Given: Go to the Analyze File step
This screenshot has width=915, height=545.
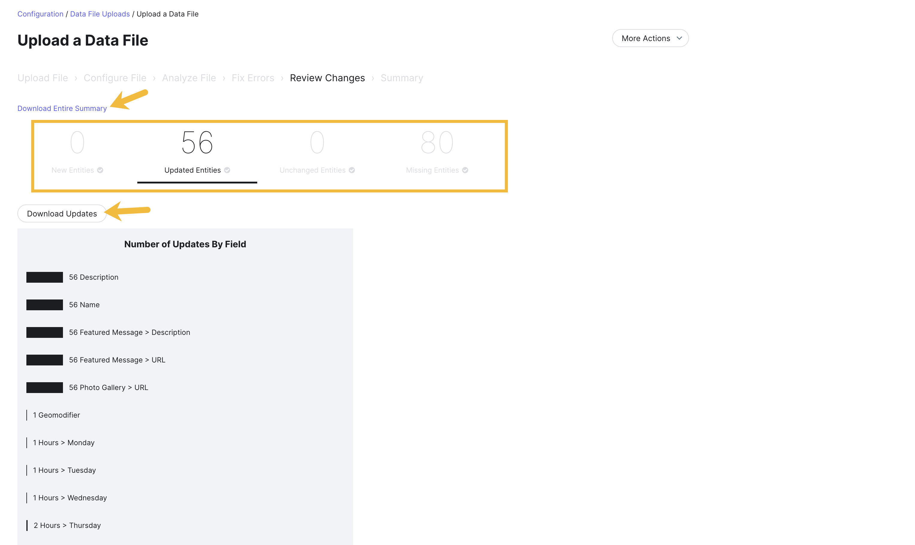Looking at the screenshot, I should (189, 78).
